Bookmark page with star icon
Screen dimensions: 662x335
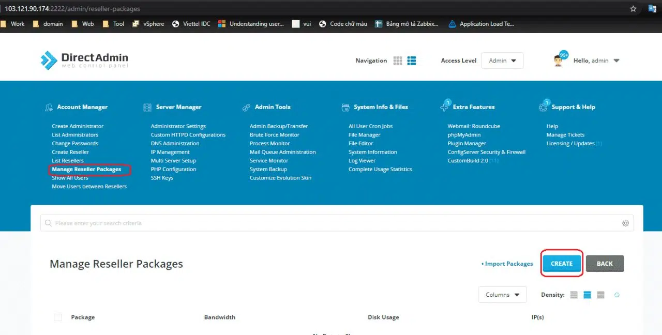coord(634,9)
